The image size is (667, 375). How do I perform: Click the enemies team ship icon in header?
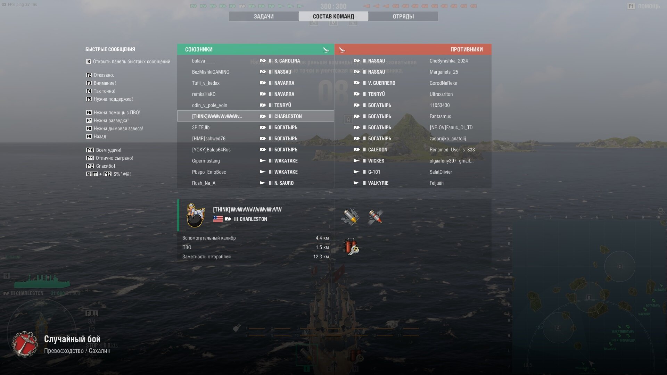click(x=342, y=50)
